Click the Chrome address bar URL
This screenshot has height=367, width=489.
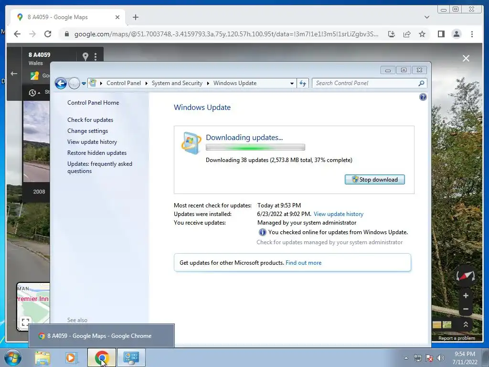226,34
